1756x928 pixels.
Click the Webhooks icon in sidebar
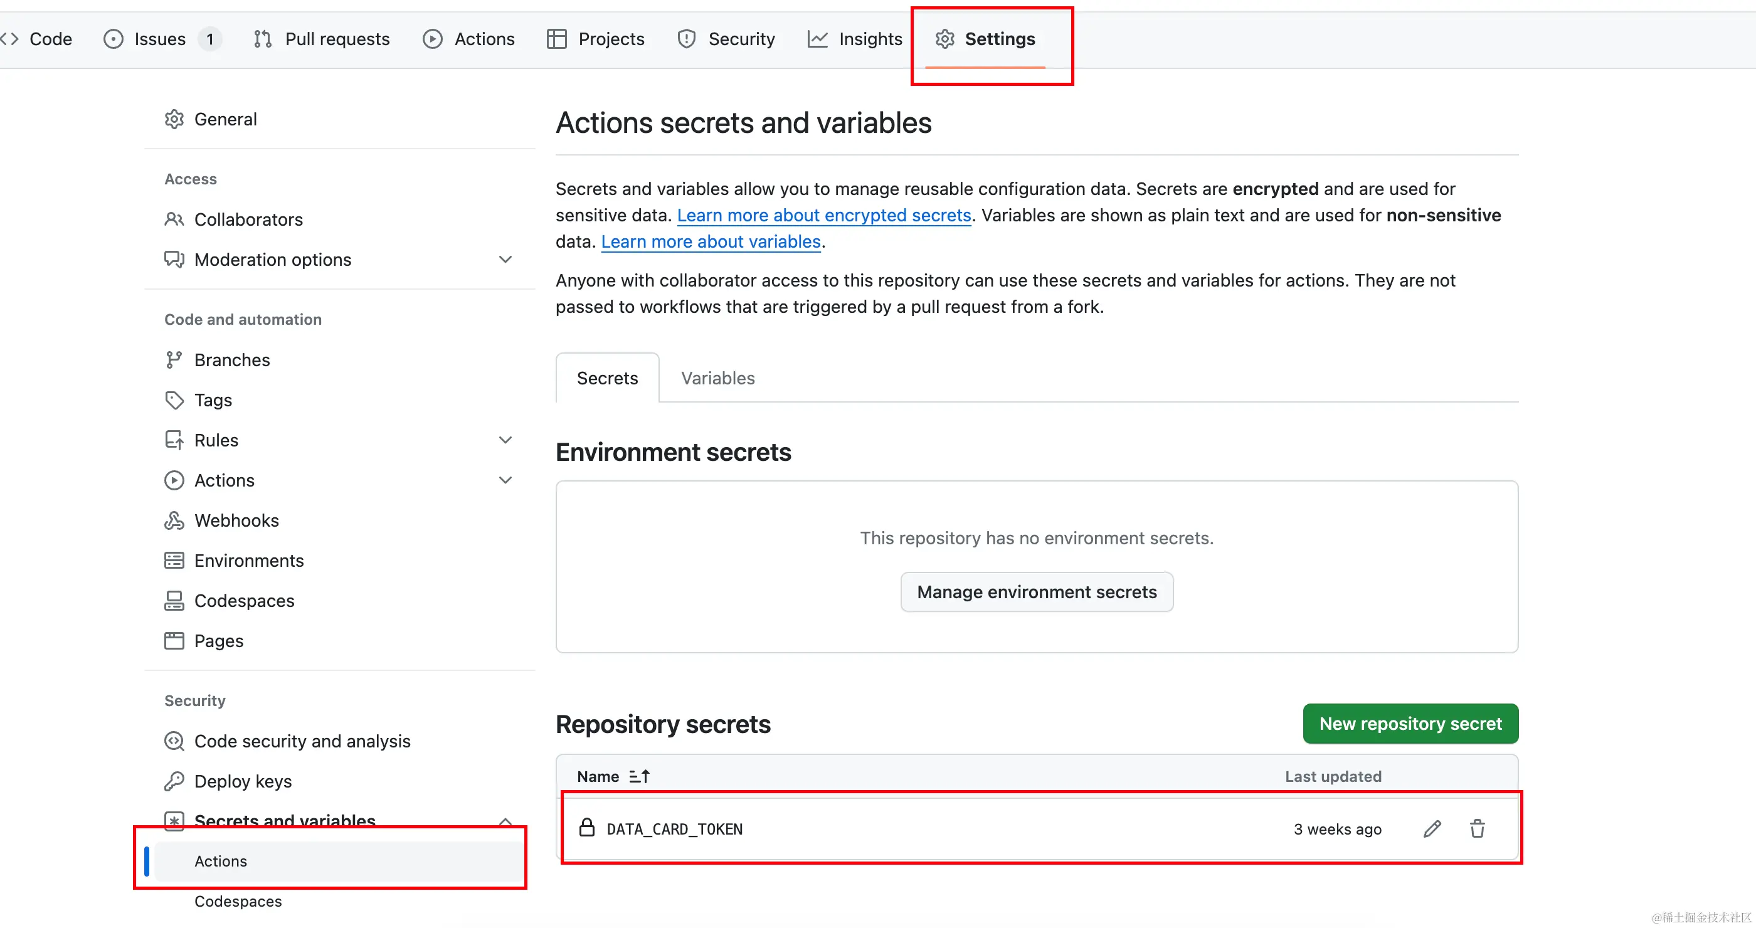[174, 520]
